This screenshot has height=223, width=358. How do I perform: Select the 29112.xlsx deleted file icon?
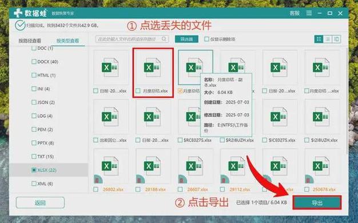pyautogui.click(x=237, y=166)
